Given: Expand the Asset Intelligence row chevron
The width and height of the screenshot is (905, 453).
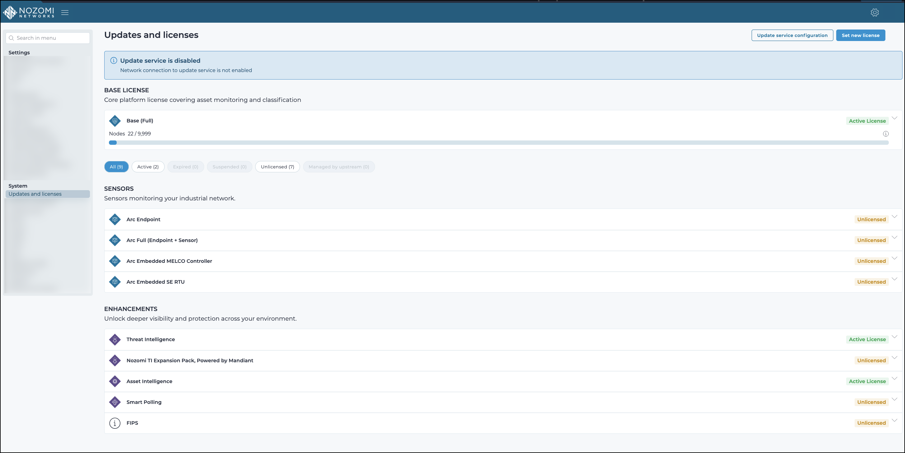Looking at the screenshot, I should (894, 378).
